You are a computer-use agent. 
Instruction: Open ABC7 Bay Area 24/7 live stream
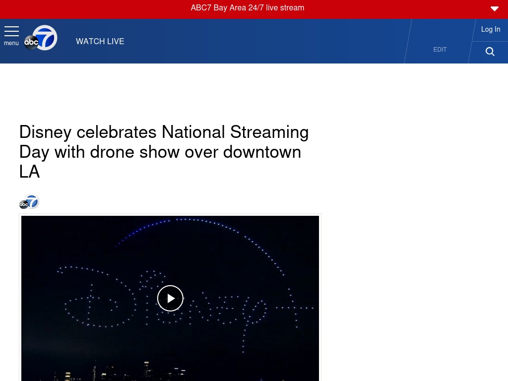[x=247, y=8]
